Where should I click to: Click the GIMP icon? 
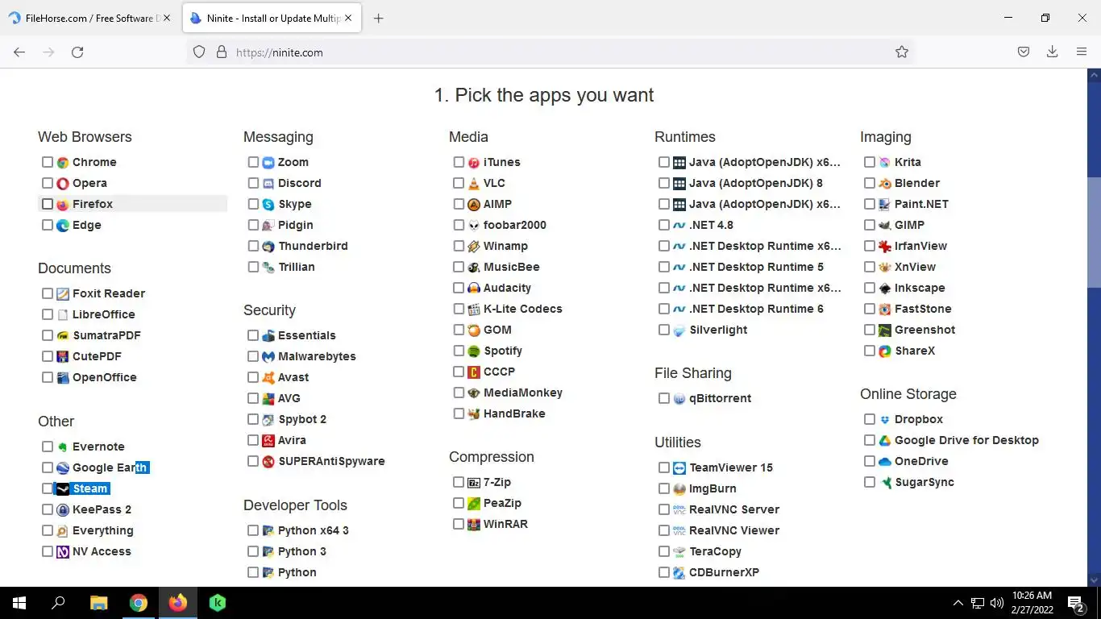click(885, 225)
